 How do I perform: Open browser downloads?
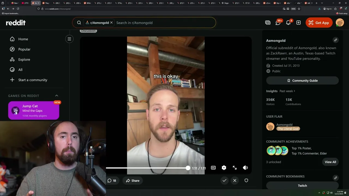click(319, 9)
